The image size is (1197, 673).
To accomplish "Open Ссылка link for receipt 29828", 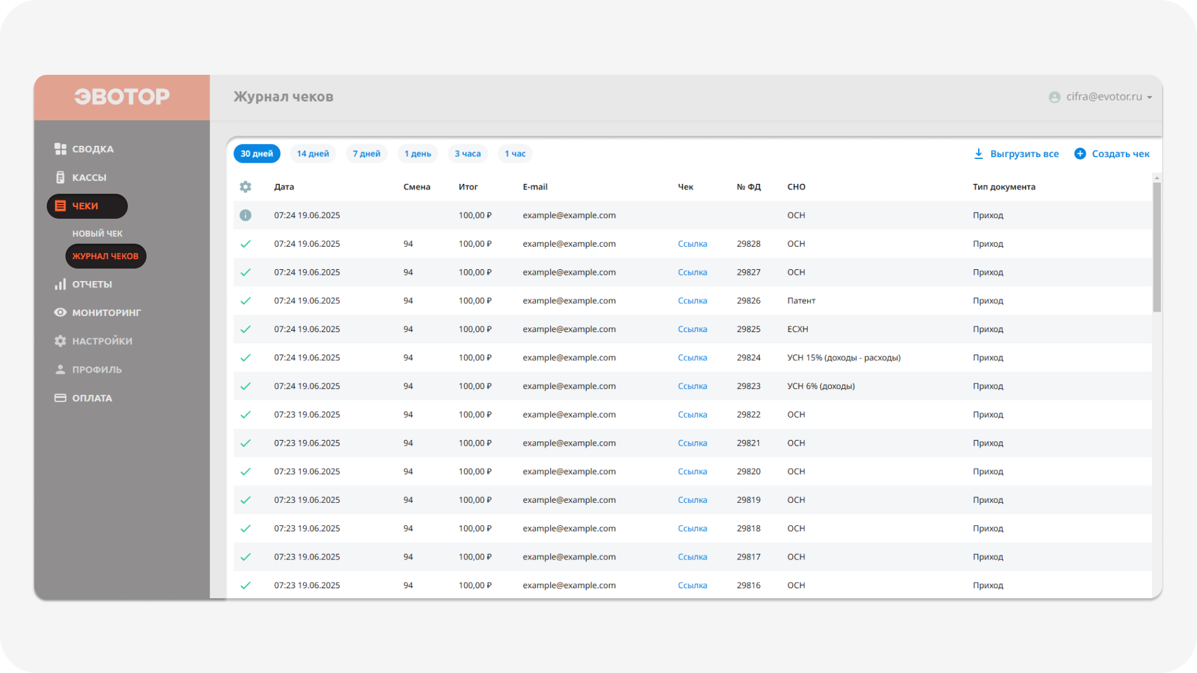I will 693,244.
